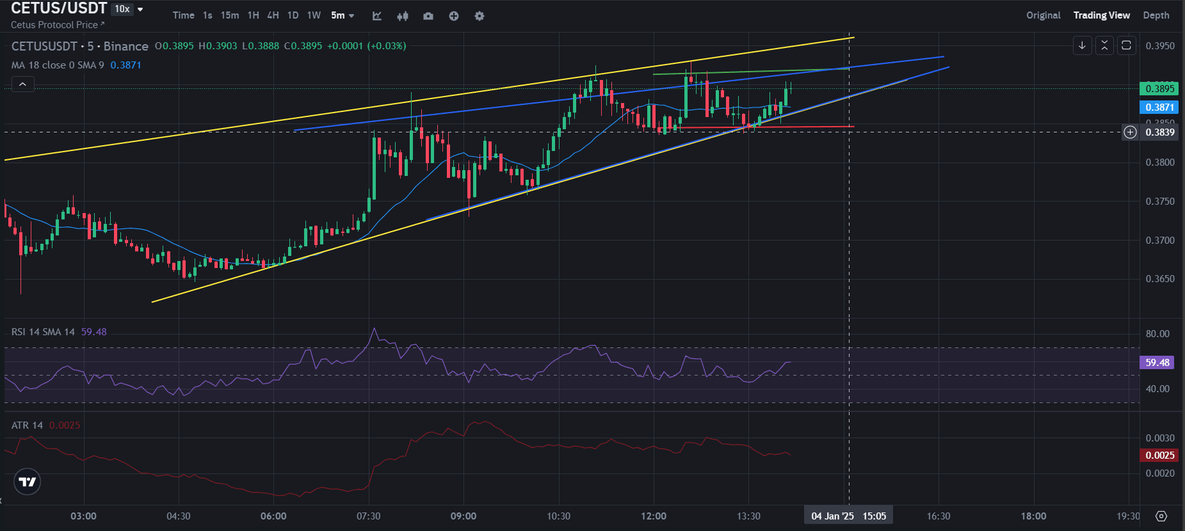Click the 0.3700 price axis label

coord(1160,241)
